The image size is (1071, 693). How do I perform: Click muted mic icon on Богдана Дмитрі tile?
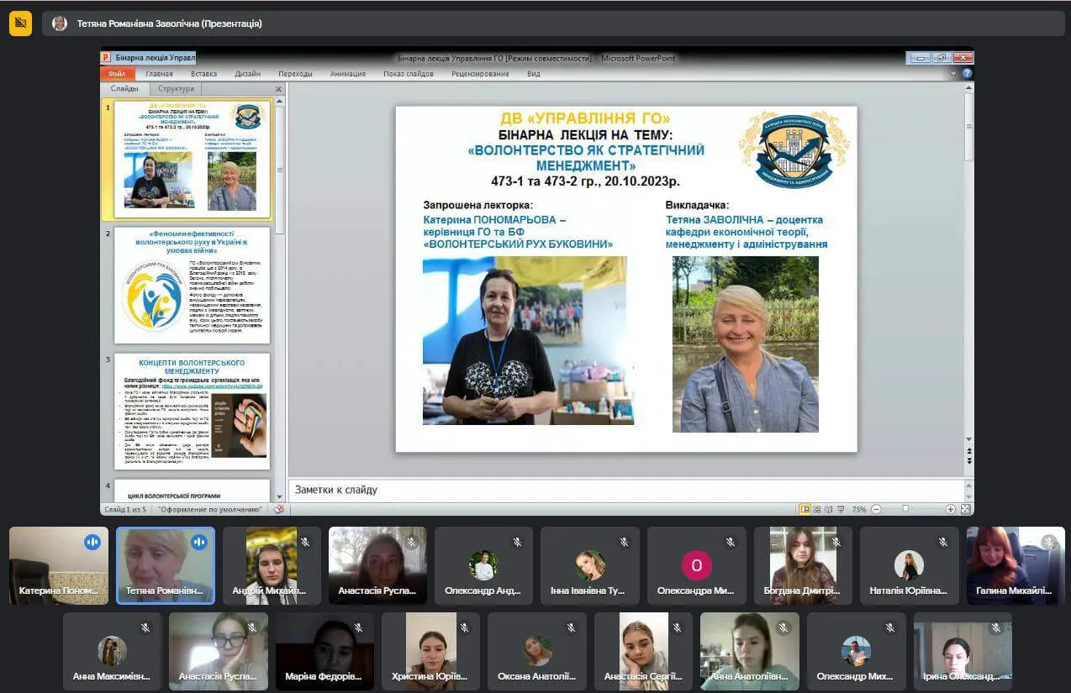[836, 542]
